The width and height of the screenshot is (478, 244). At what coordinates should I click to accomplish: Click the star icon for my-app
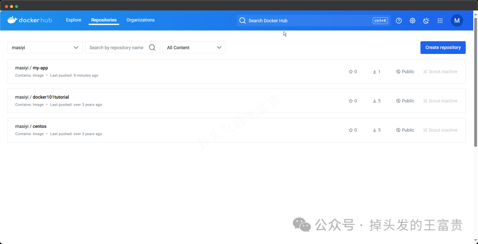click(x=351, y=72)
